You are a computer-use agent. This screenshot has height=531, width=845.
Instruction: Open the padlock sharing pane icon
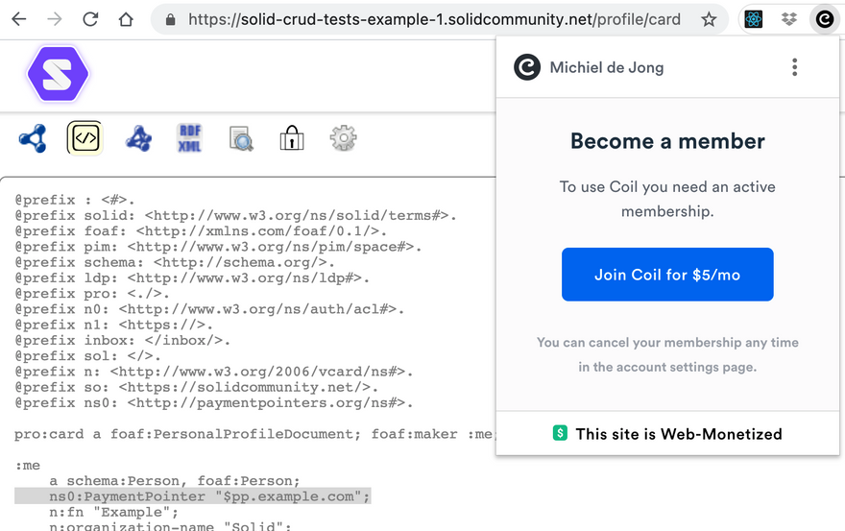(292, 139)
